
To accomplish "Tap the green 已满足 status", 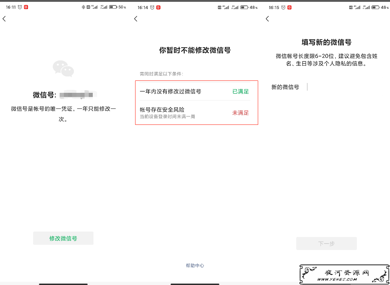I will pyautogui.click(x=240, y=91).
